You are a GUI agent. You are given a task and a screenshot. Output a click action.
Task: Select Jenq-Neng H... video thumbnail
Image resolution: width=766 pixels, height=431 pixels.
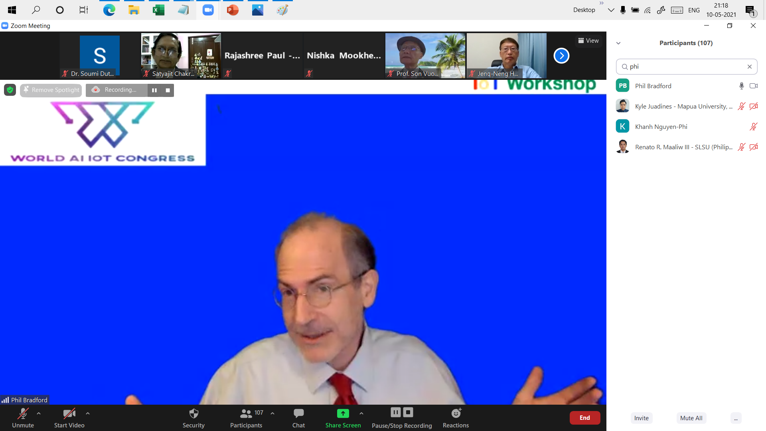[x=507, y=56]
